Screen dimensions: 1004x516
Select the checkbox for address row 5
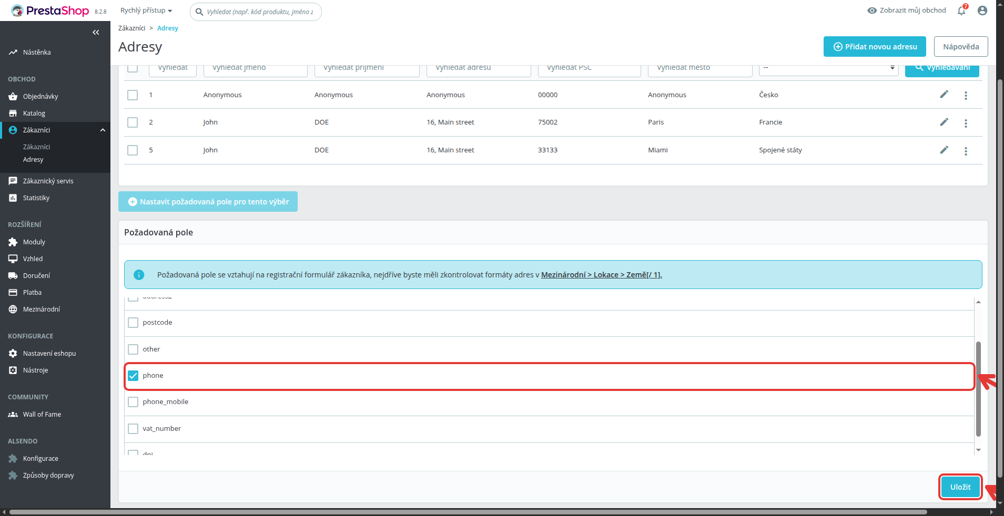point(133,150)
